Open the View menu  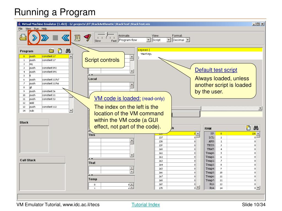28,29
